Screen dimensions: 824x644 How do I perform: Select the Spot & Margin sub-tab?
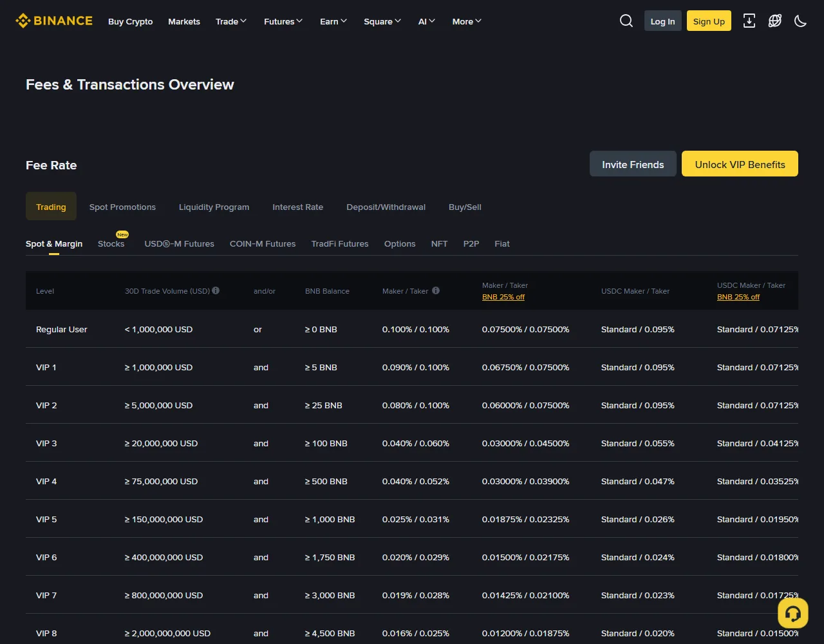[54, 243]
